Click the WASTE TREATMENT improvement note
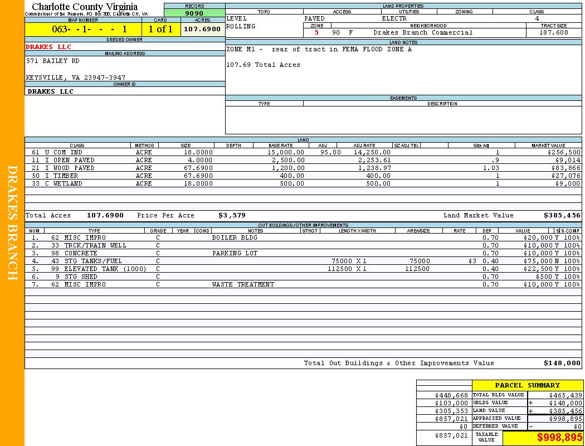Screen dimensions: 585x446 243,284
